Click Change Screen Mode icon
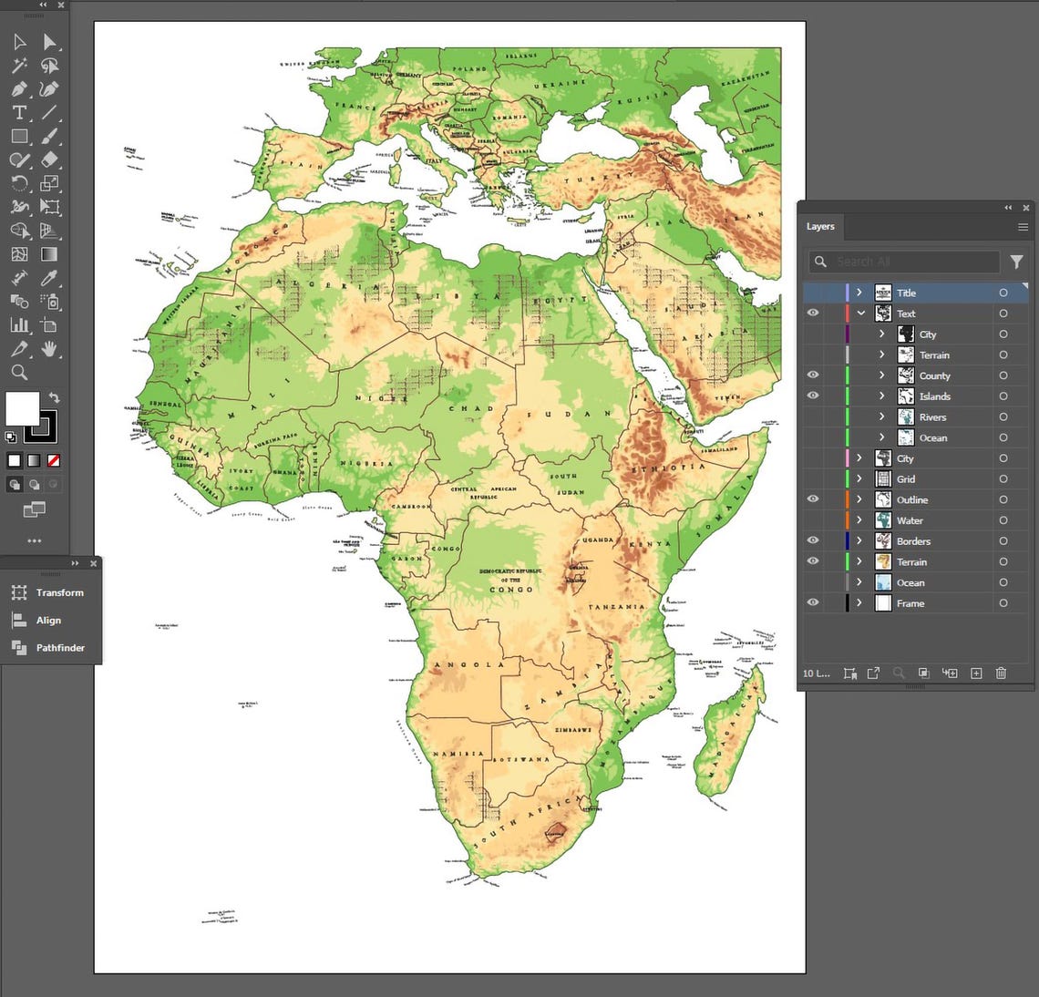Screen dimensions: 1039x997 click(35, 509)
